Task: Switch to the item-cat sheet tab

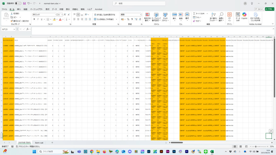Action: [x=39, y=142]
